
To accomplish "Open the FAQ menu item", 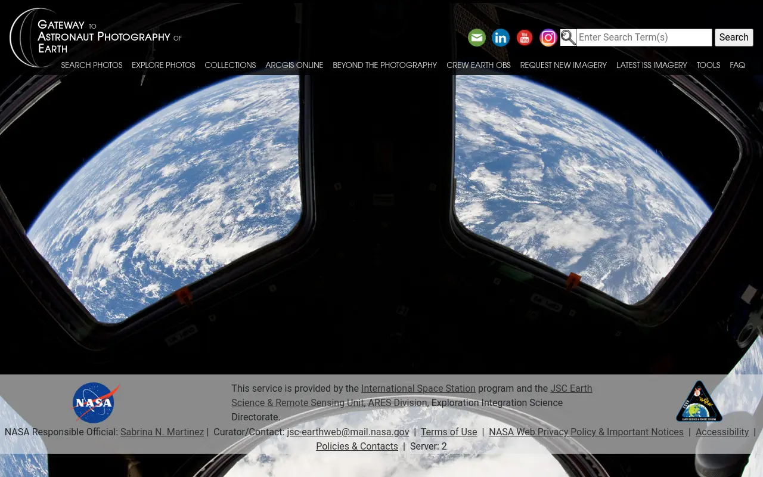I will (737, 65).
